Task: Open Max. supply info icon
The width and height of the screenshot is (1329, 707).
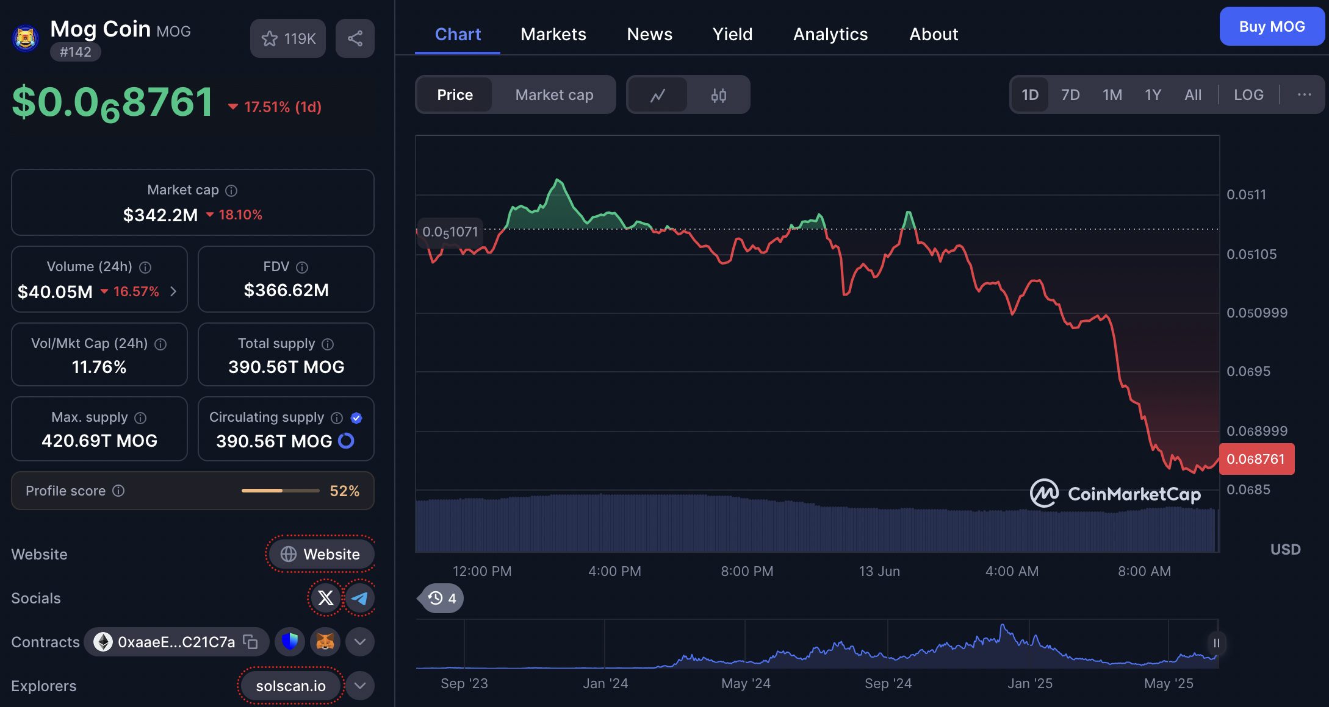Action: click(140, 418)
